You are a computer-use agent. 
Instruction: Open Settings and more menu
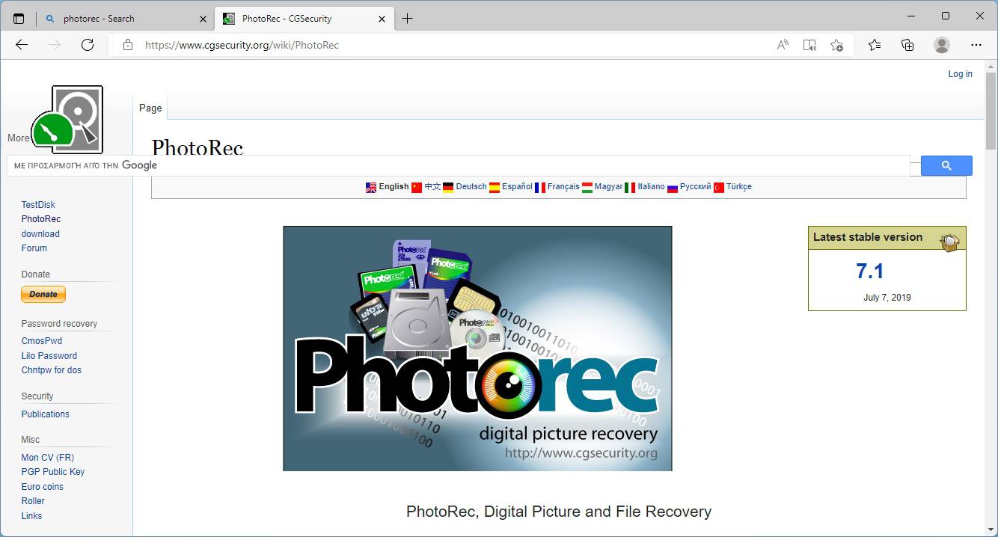[x=976, y=45]
